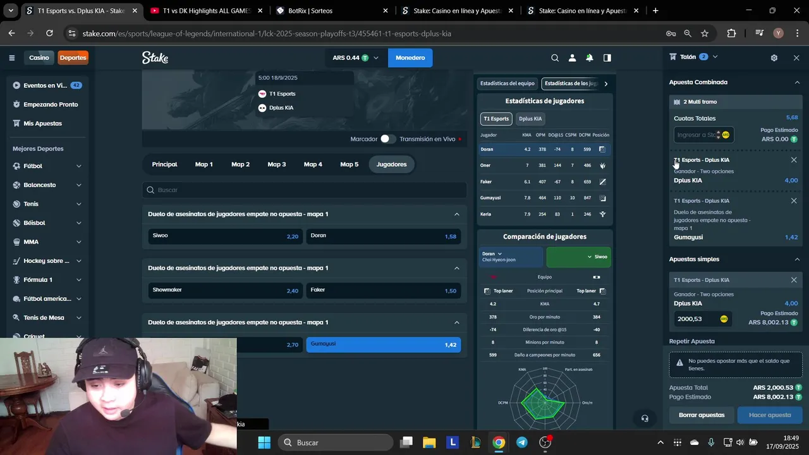Collapse the Apuestas simples section
Image resolution: width=809 pixels, height=455 pixels.
pos(797,259)
